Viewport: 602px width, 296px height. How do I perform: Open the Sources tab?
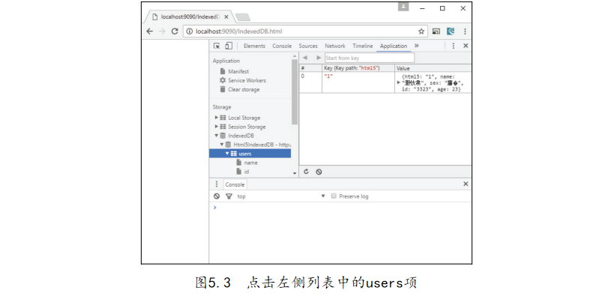[308, 46]
